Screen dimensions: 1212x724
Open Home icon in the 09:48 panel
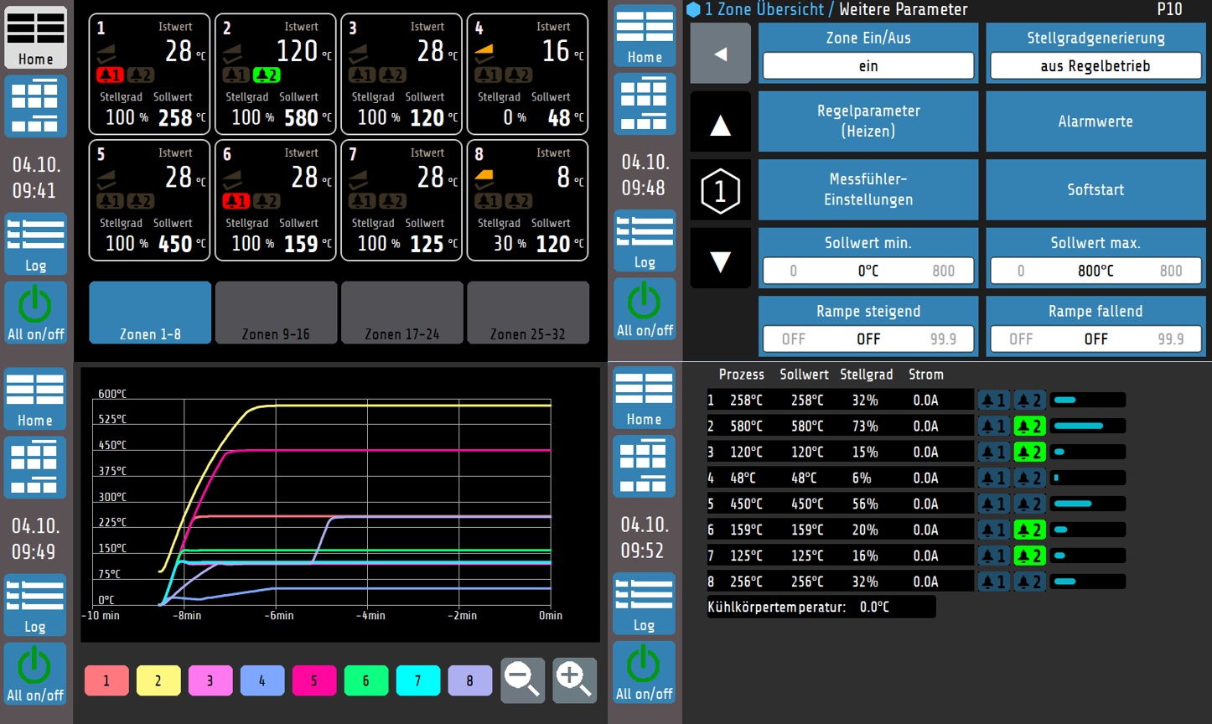coord(645,36)
